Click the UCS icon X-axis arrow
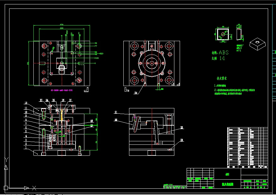Screen dimensions: 276x195 (x=26, y=188)
